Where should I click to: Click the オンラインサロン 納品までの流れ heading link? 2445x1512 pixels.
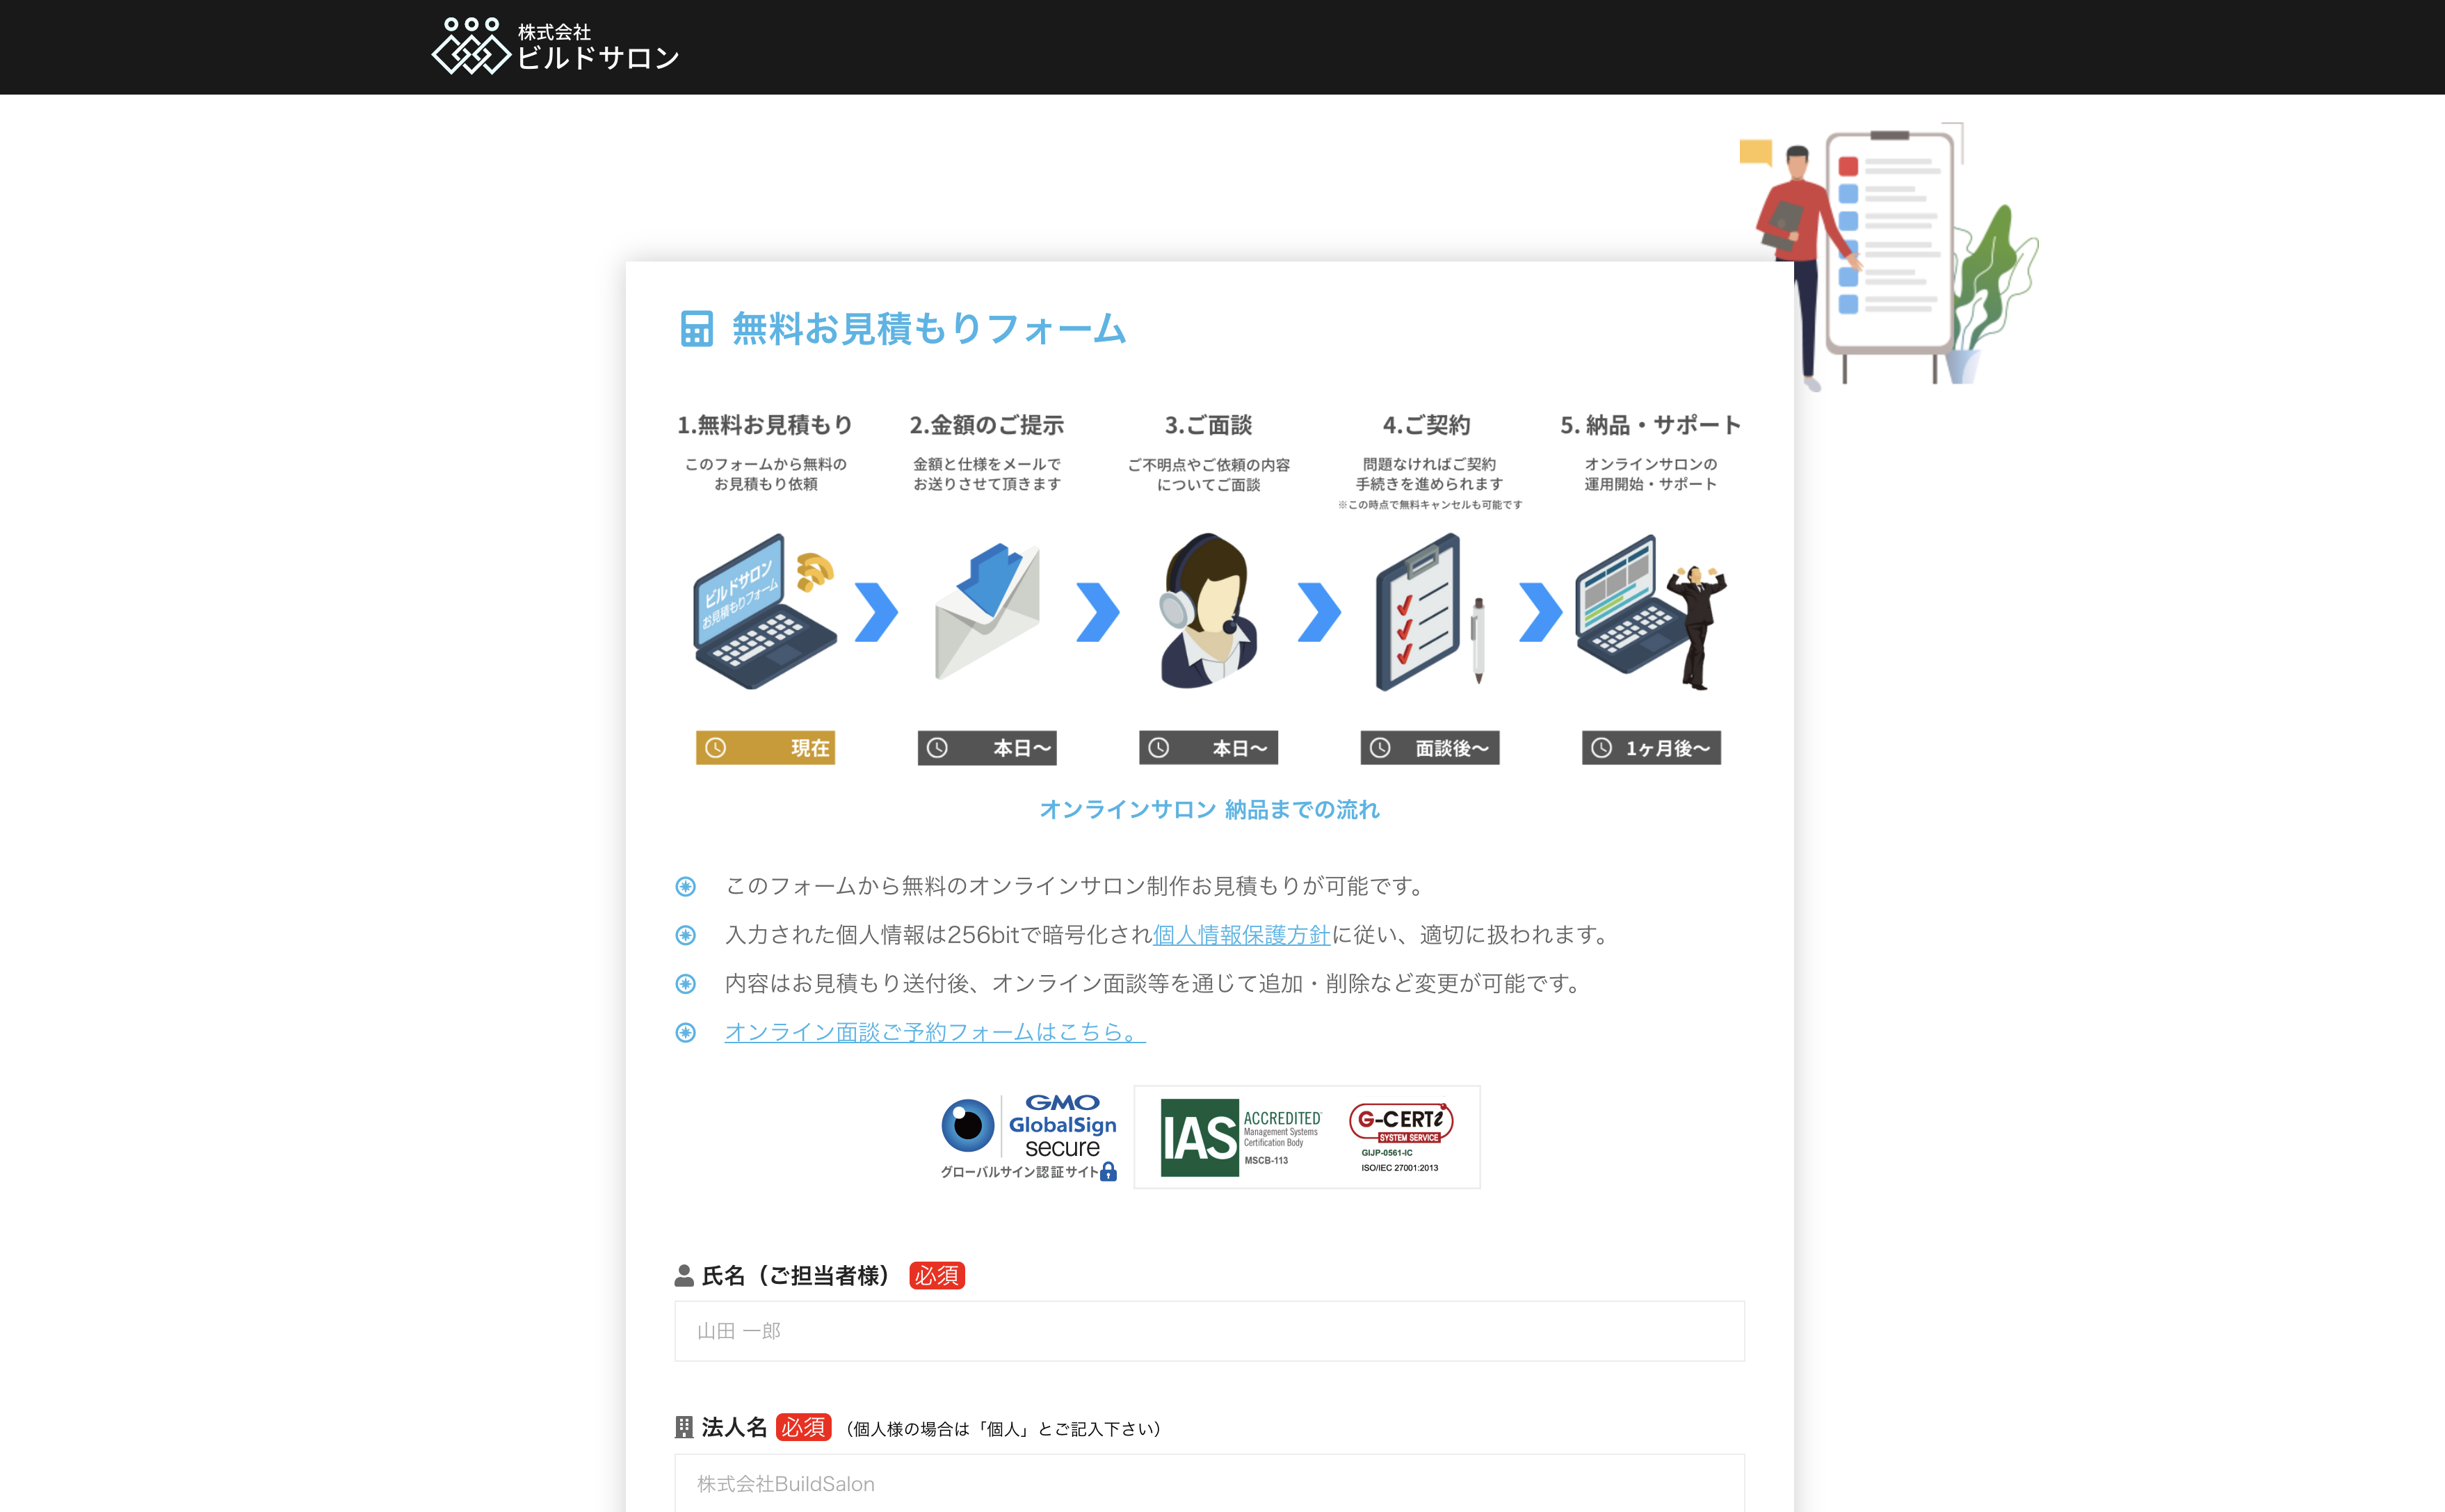click(x=1209, y=810)
